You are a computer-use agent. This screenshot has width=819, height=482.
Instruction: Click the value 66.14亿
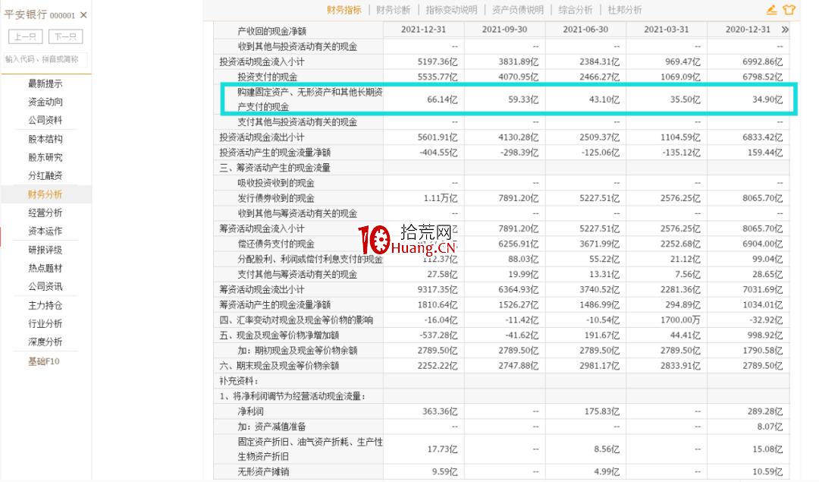point(442,99)
